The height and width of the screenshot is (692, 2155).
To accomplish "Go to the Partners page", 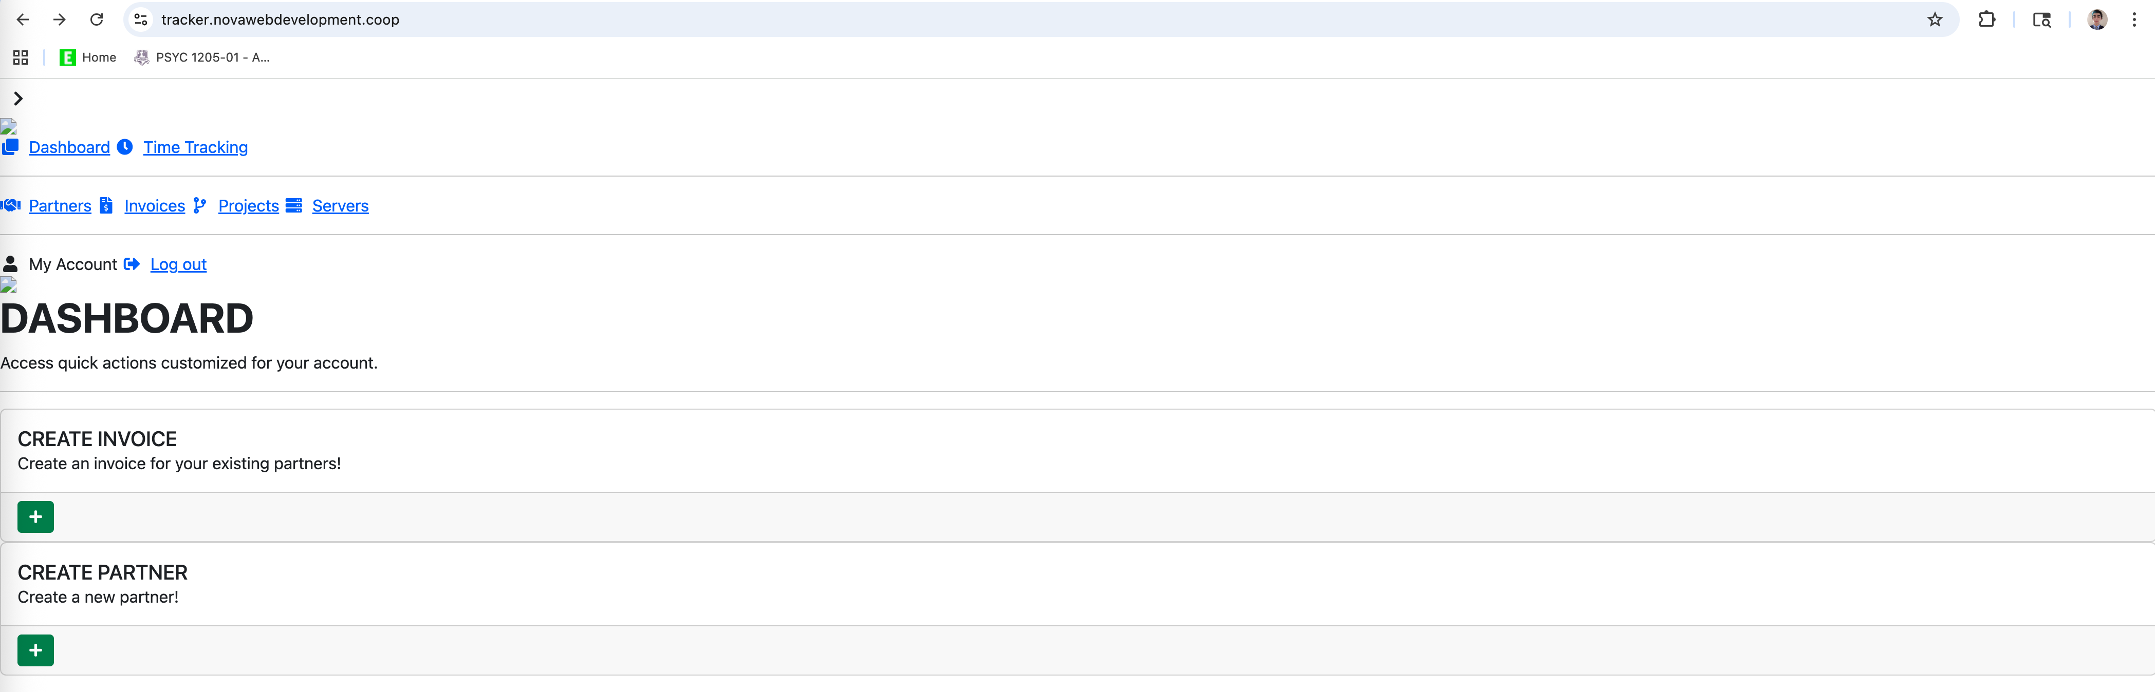I will (x=60, y=206).
